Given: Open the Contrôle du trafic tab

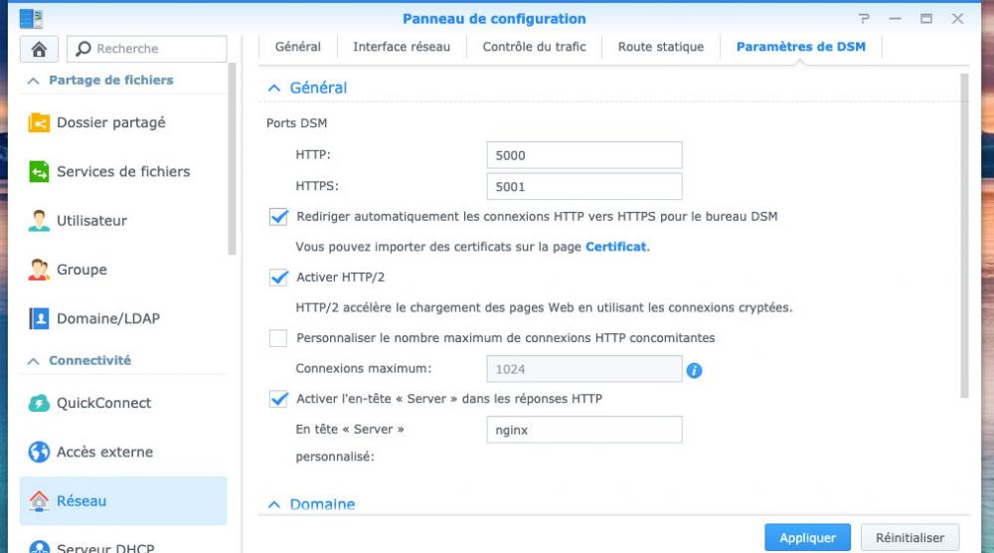Looking at the screenshot, I should (534, 47).
